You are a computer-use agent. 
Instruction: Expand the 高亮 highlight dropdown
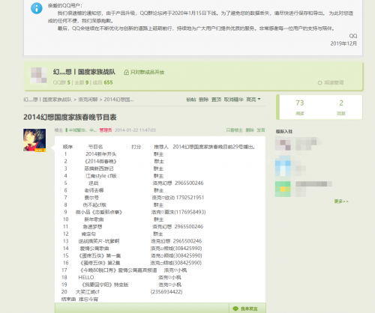253,100
